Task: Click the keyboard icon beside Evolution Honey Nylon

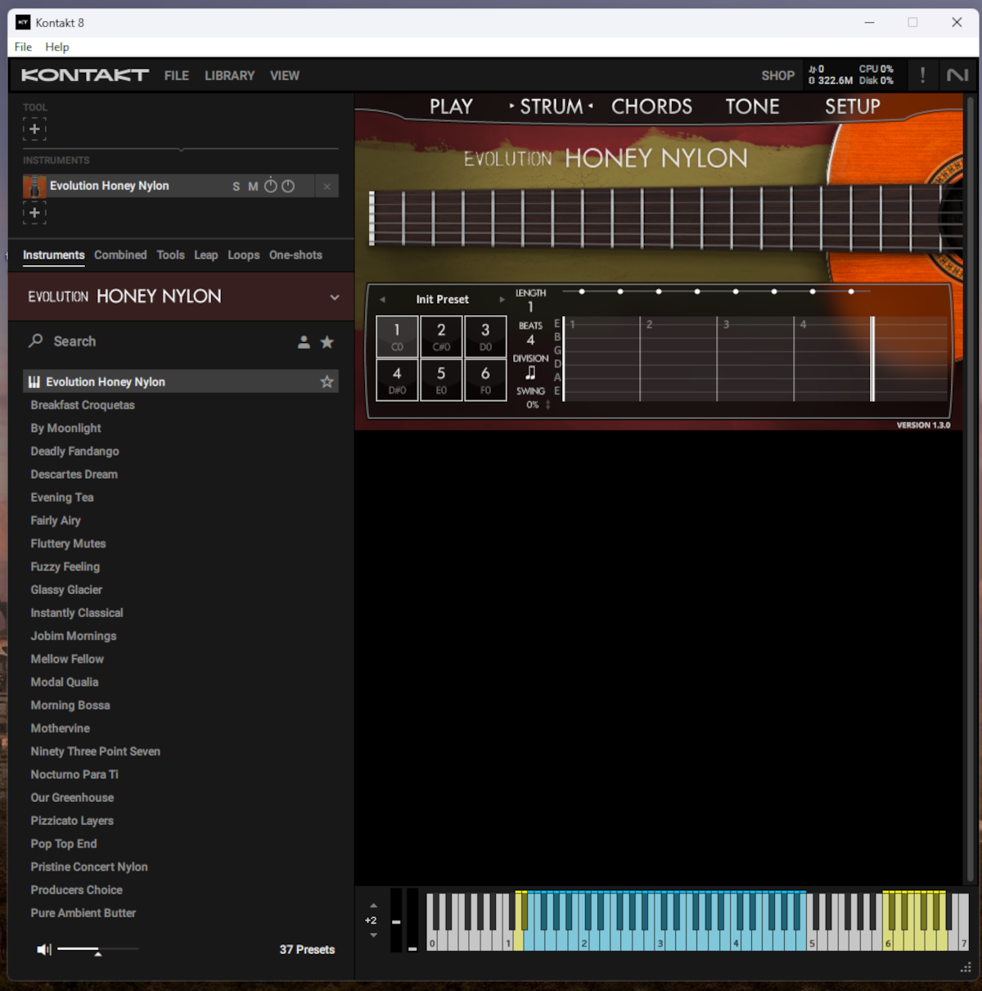Action: (x=34, y=381)
